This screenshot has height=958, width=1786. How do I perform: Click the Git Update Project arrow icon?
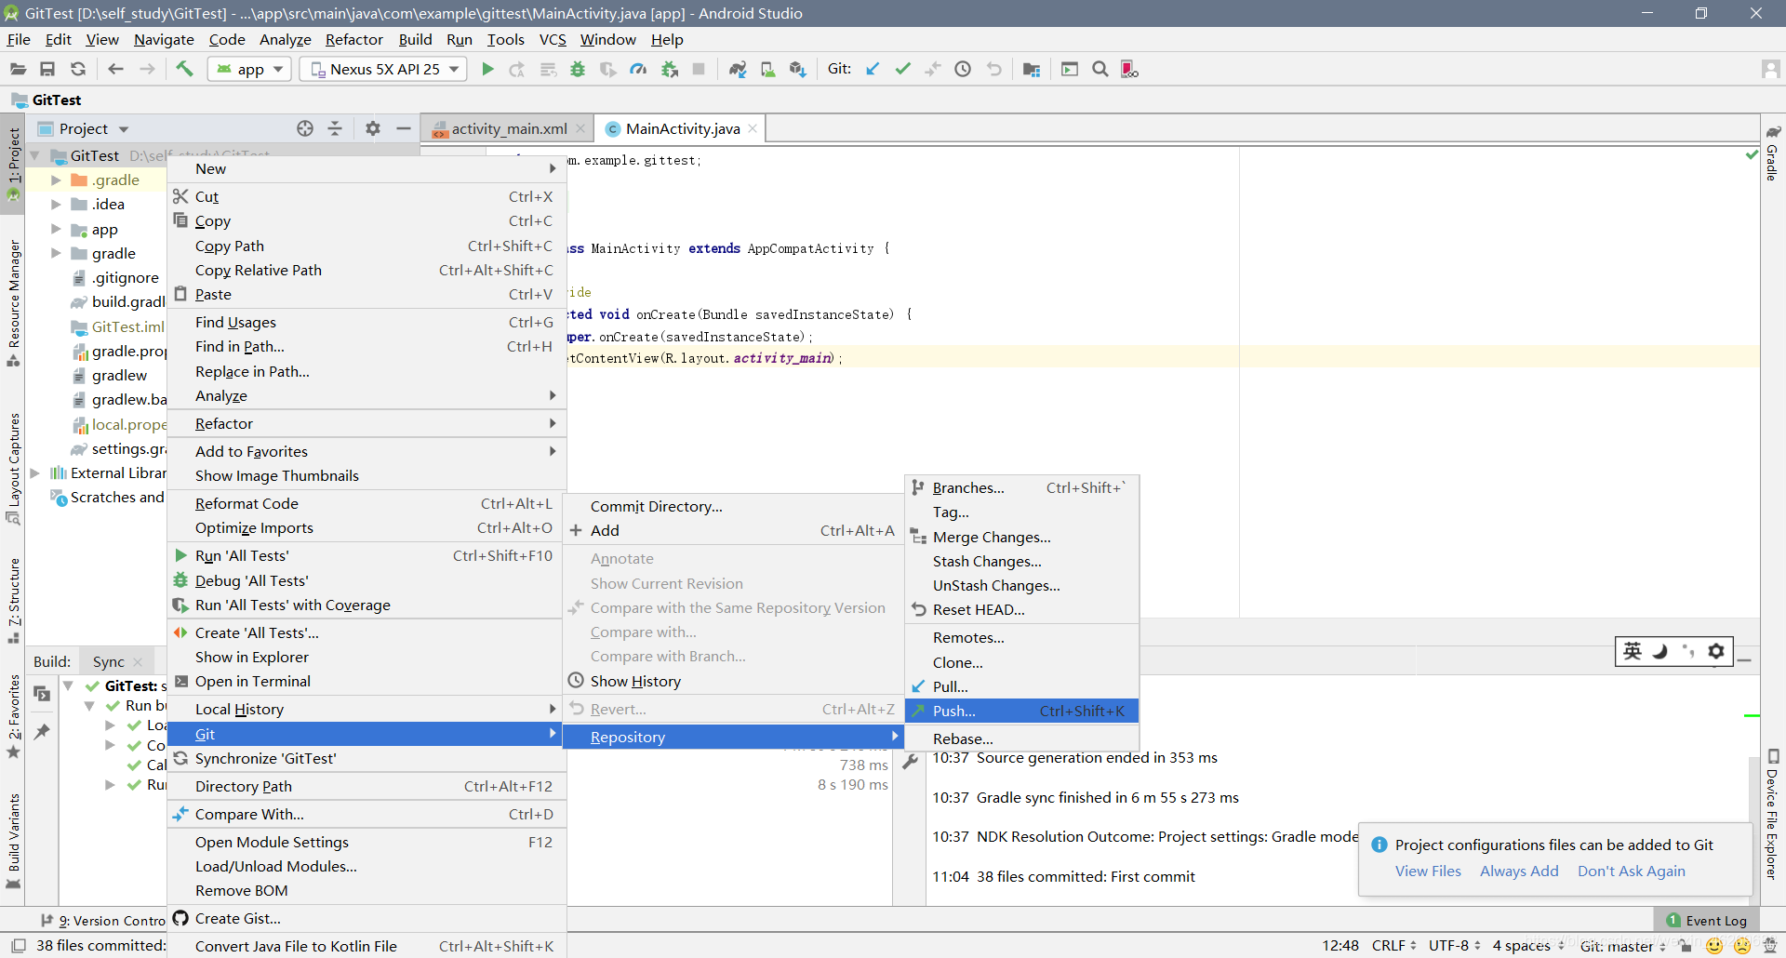click(873, 69)
